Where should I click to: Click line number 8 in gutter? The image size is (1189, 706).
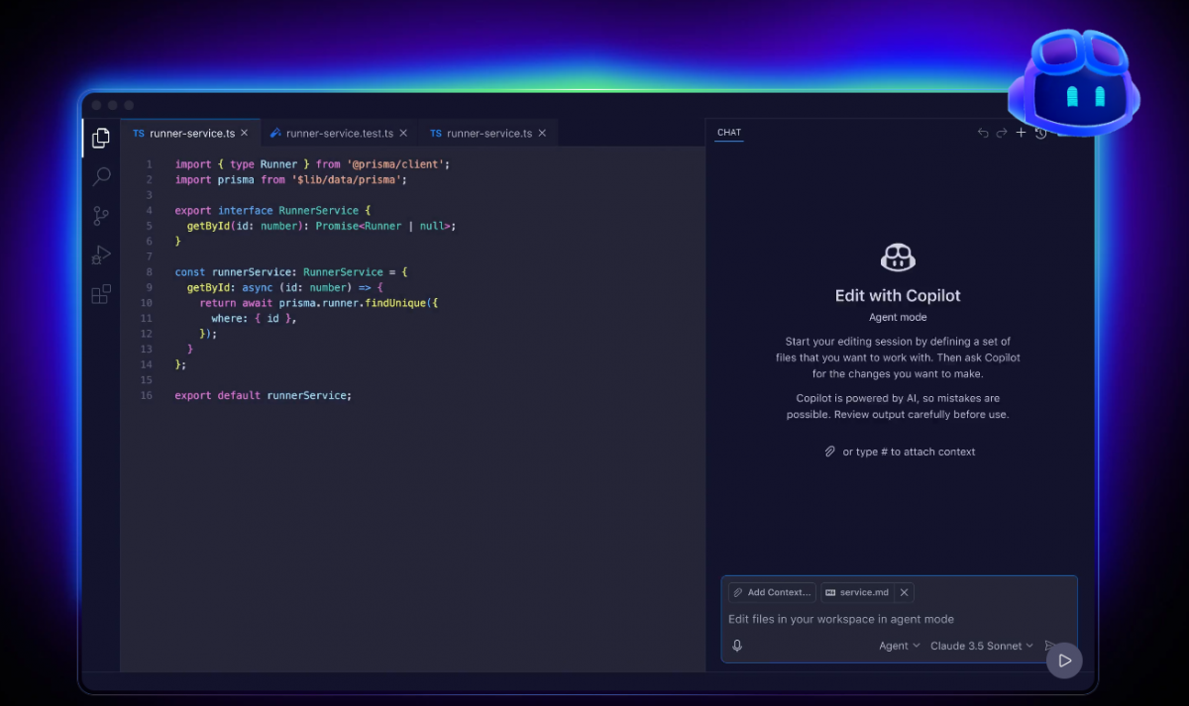click(149, 271)
